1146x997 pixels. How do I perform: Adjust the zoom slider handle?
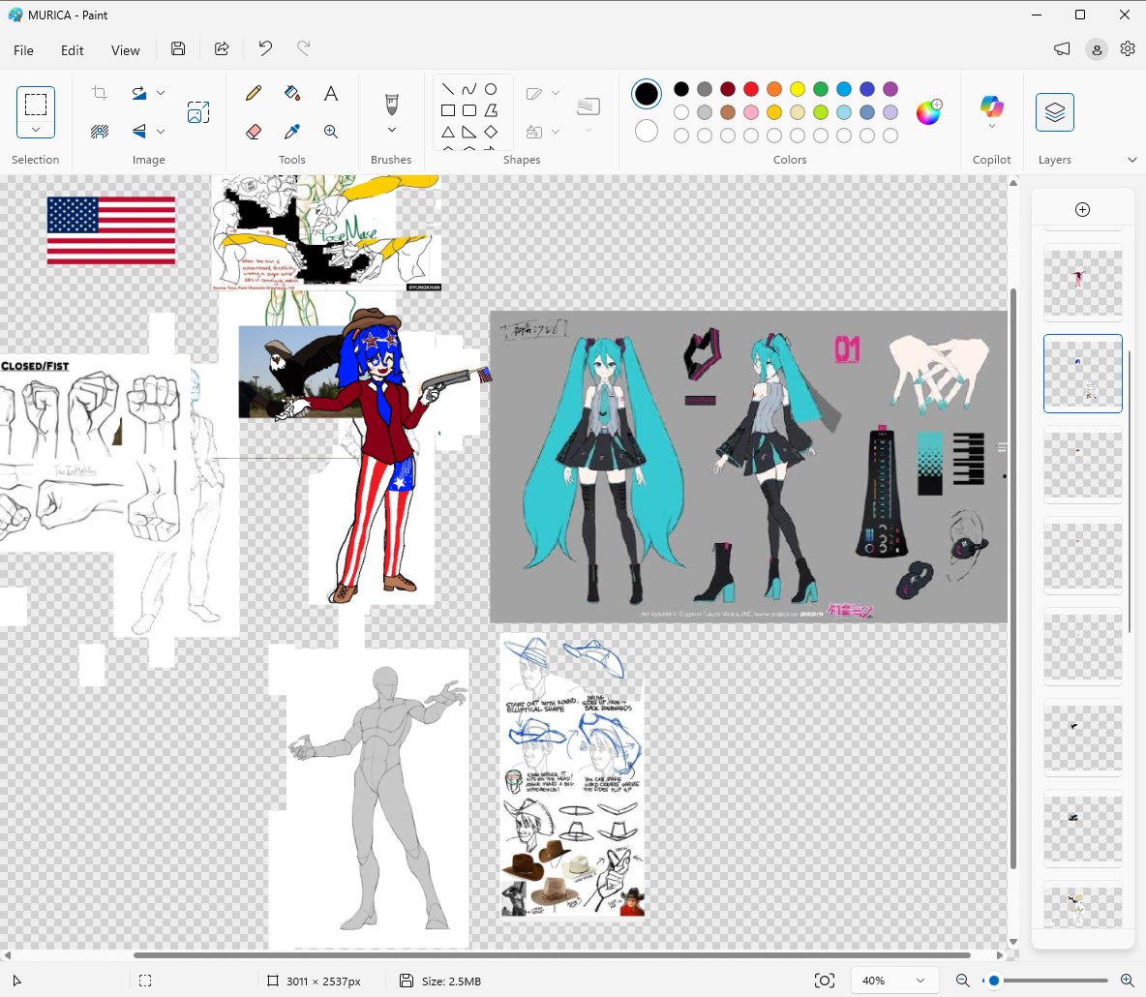994,981
